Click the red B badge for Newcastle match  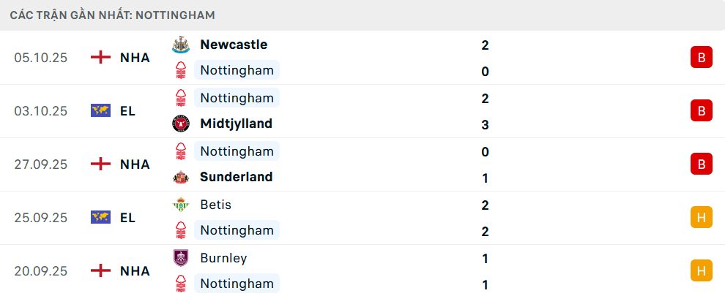coord(701,58)
